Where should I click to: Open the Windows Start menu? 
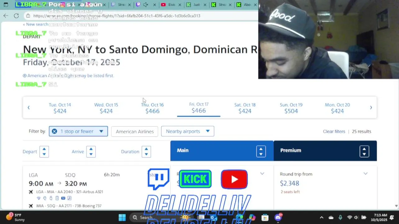122,217
